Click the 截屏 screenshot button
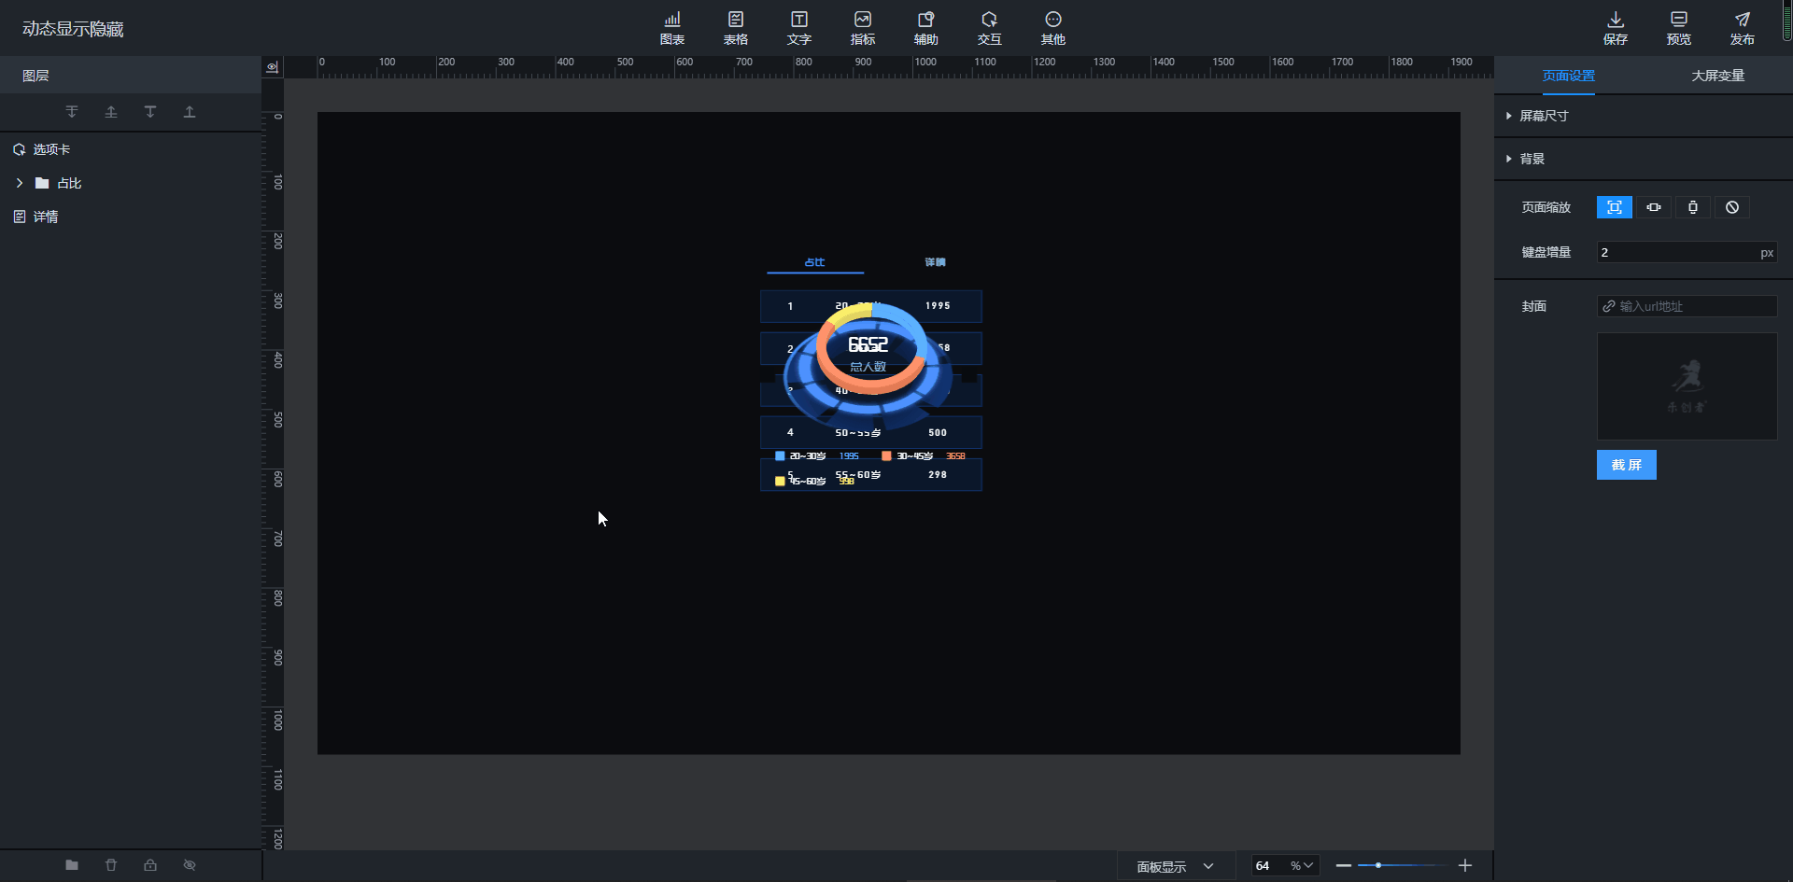Screen dimensions: 1793x882 click(1626, 465)
